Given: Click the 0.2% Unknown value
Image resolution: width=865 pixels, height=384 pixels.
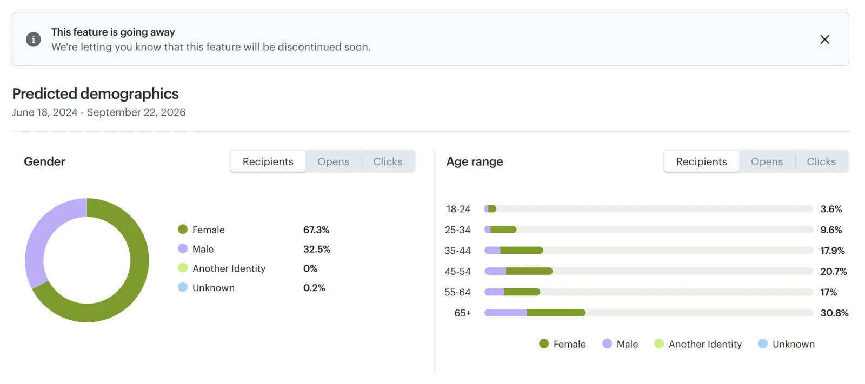Looking at the screenshot, I should (x=314, y=288).
